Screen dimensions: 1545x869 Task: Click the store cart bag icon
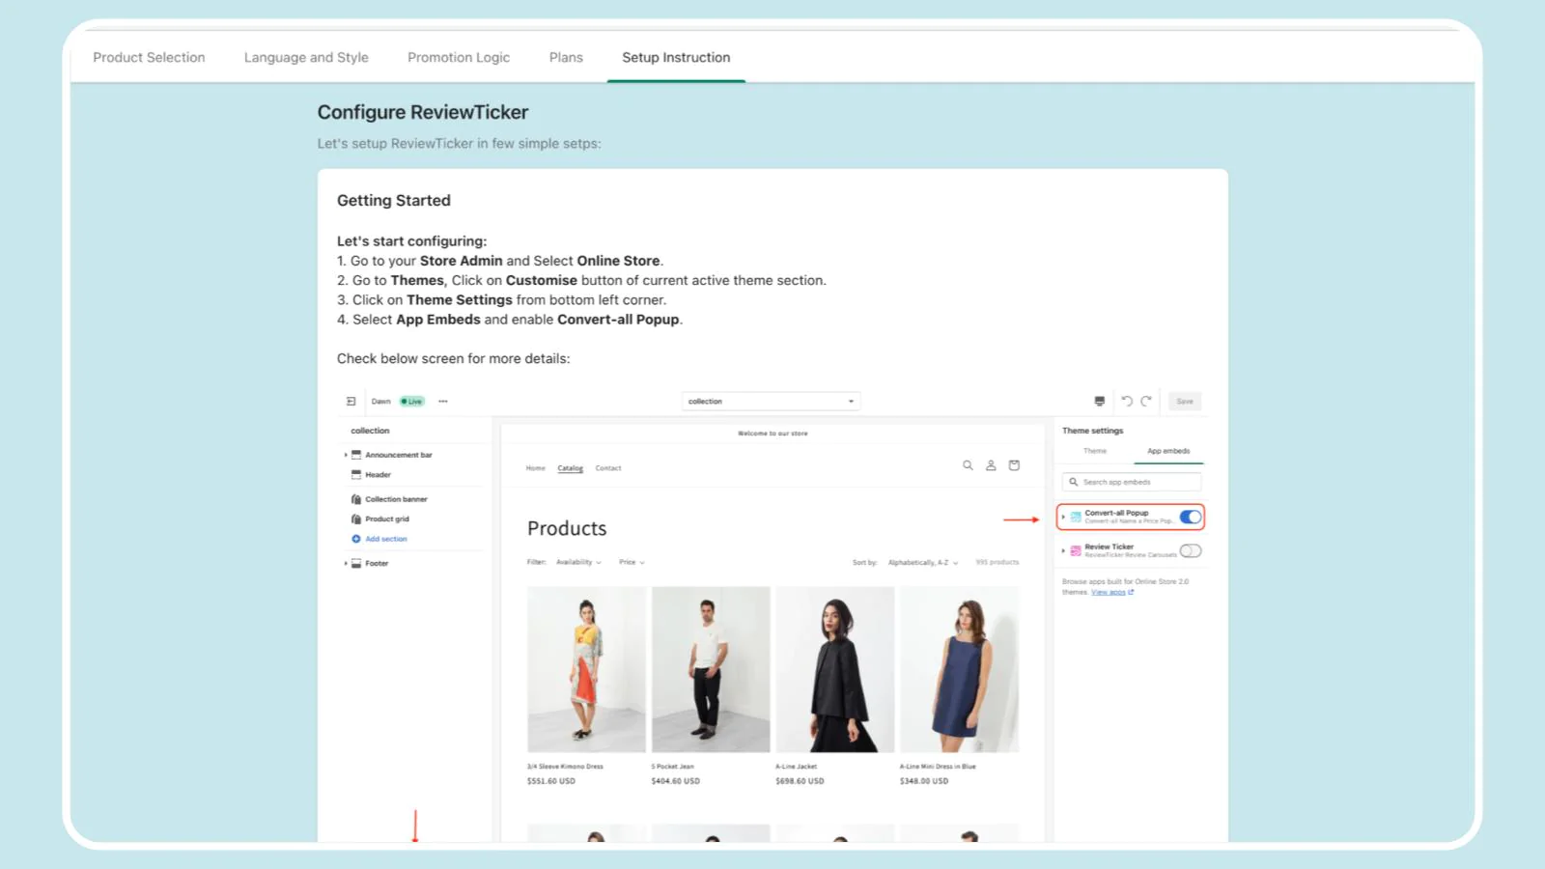tap(1014, 465)
